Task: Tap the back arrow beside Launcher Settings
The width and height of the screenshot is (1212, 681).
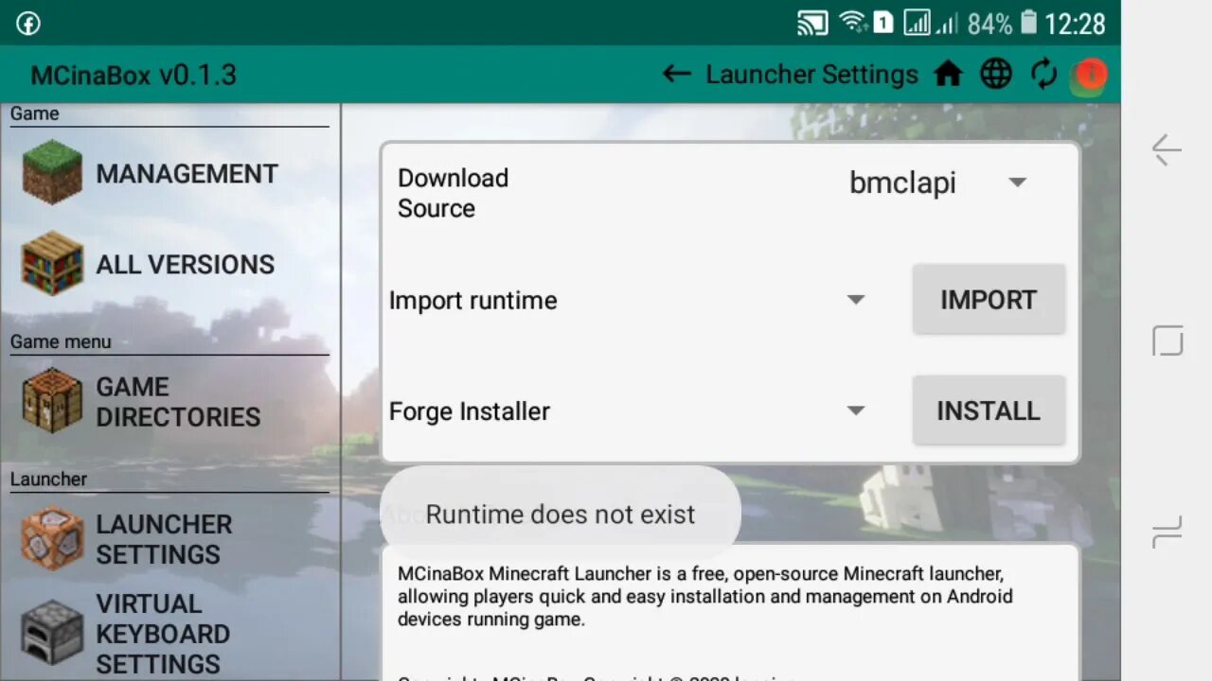Action: (x=676, y=74)
